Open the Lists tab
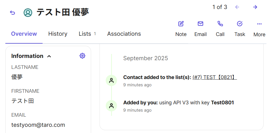The image size is (269, 133). tap(87, 34)
